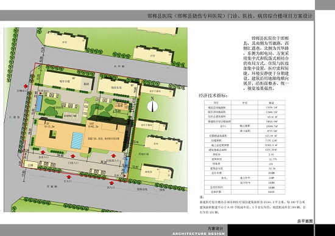Click the north compass symbol
This screenshot has height=236, width=335.
152,106
